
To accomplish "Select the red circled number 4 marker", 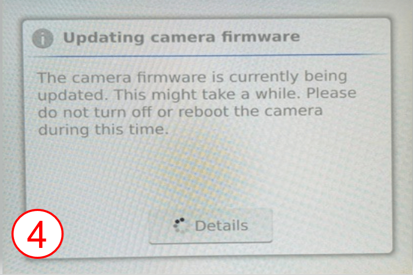I will (37, 234).
